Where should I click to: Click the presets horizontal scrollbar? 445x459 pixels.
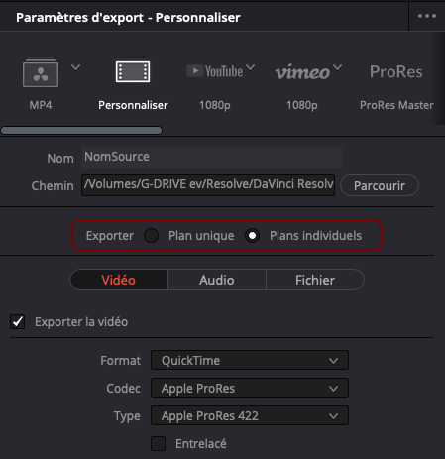point(81,130)
